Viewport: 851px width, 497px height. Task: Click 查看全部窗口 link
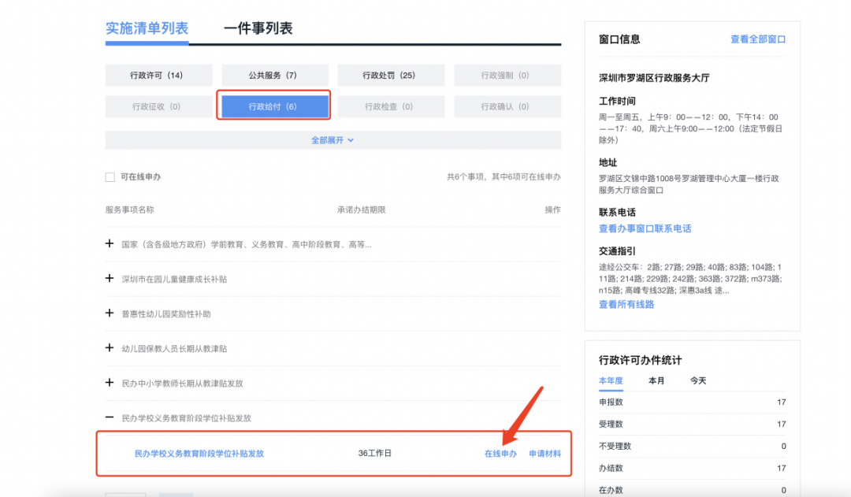[x=758, y=39]
